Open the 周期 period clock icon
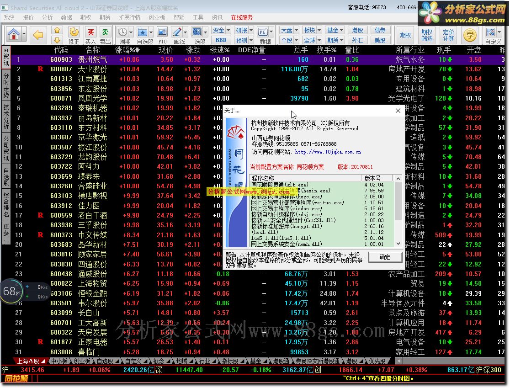The width and height of the screenshot is (510, 388). coord(122,32)
